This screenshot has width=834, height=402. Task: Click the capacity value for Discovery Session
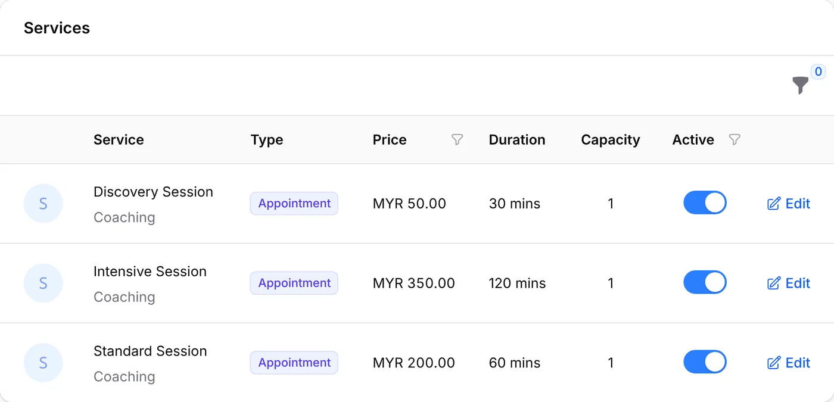[x=611, y=204]
